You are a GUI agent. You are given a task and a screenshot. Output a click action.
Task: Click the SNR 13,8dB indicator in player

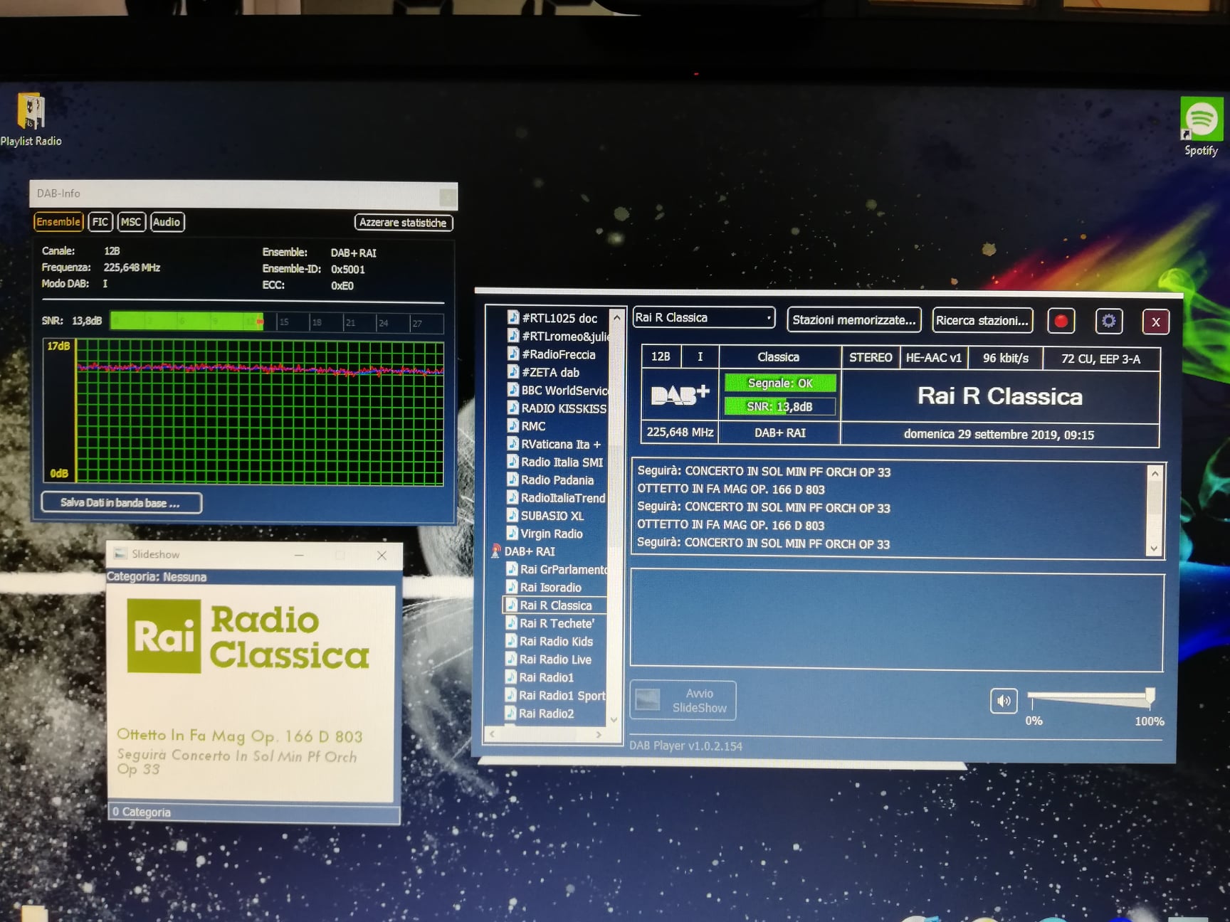[779, 407]
